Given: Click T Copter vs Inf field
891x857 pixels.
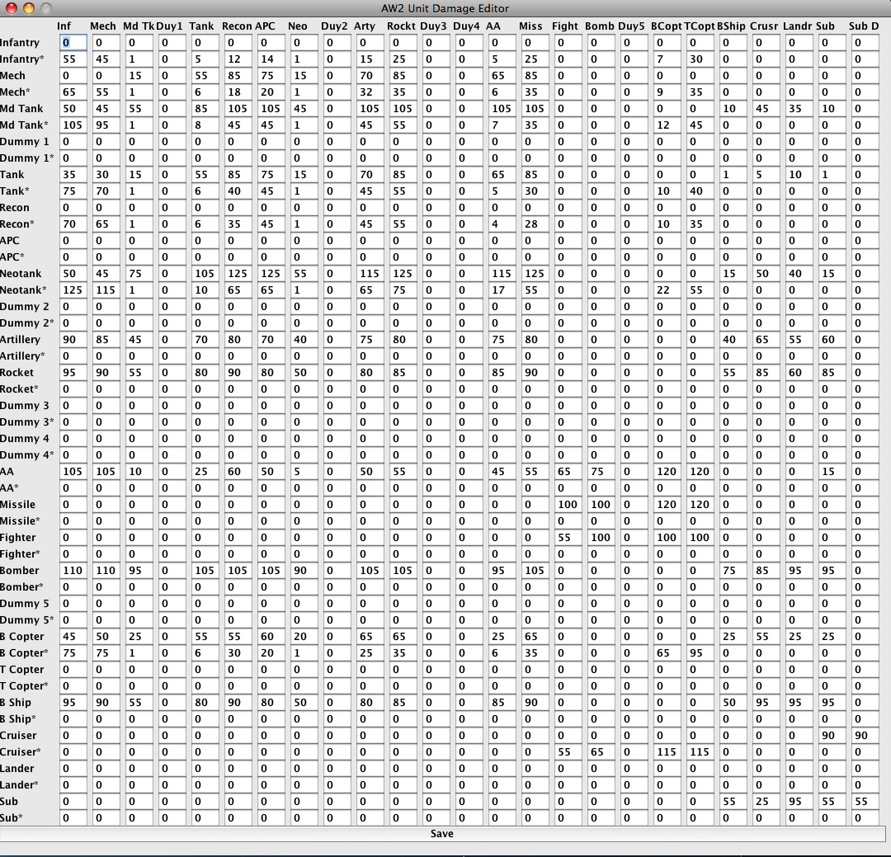Looking at the screenshot, I should pyautogui.click(x=73, y=670).
